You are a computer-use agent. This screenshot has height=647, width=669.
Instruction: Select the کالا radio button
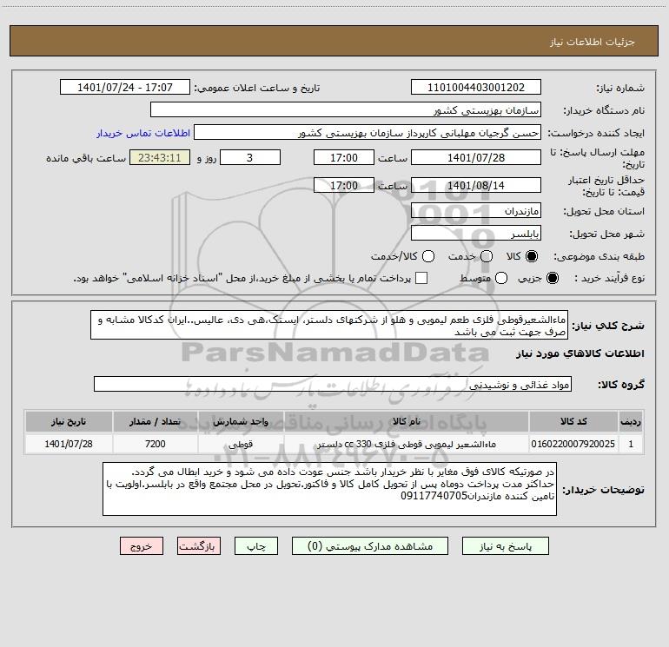click(532, 256)
